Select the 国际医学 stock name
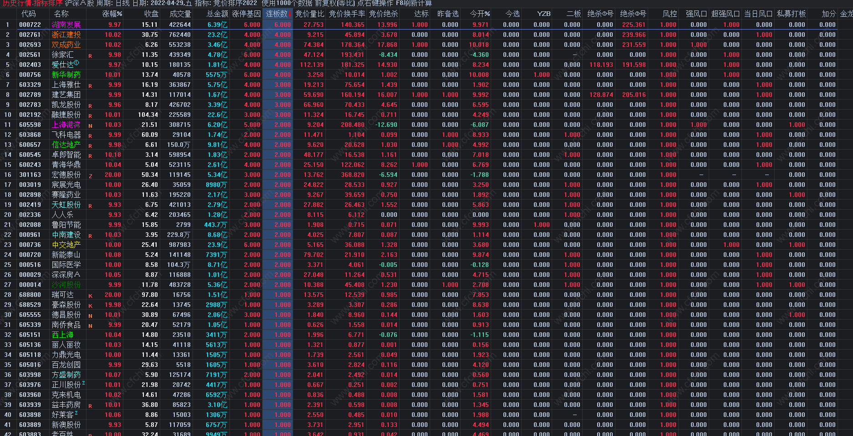This screenshot has width=853, height=436. pyautogui.click(x=66, y=265)
